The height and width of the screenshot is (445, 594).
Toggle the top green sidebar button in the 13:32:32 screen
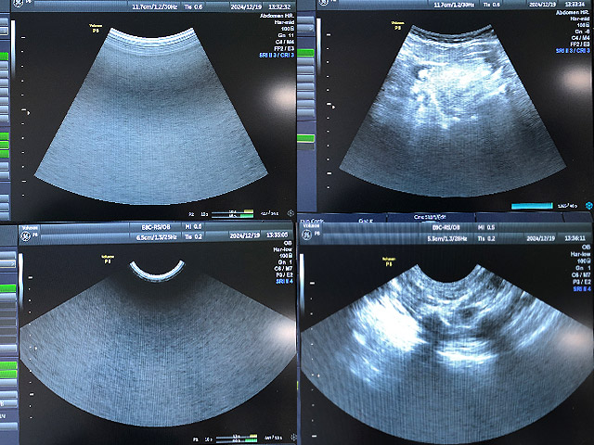click(x=4, y=57)
